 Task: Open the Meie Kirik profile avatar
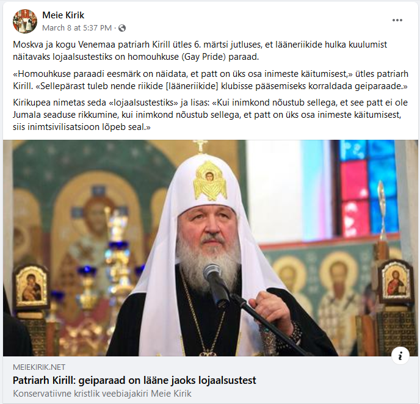pyautogui.click(x=25, y=21)
